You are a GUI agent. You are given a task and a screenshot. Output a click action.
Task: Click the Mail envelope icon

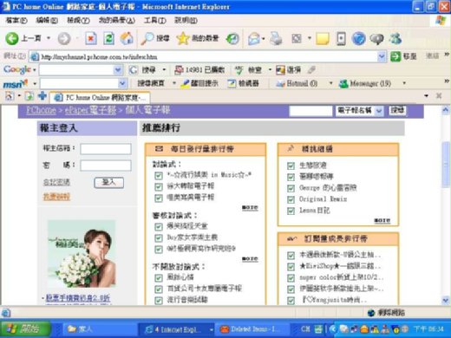tap(254, 39)
